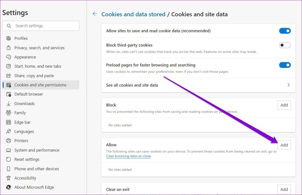
Task: Open the Family section icon
Action: (9, 113)
